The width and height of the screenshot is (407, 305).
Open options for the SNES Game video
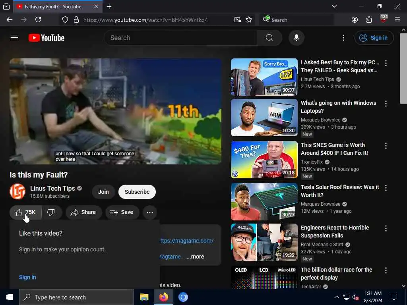386,146
